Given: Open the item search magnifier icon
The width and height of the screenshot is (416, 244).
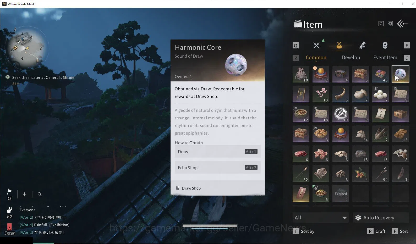Looking at the screenshot, I should tap(381, 24).
